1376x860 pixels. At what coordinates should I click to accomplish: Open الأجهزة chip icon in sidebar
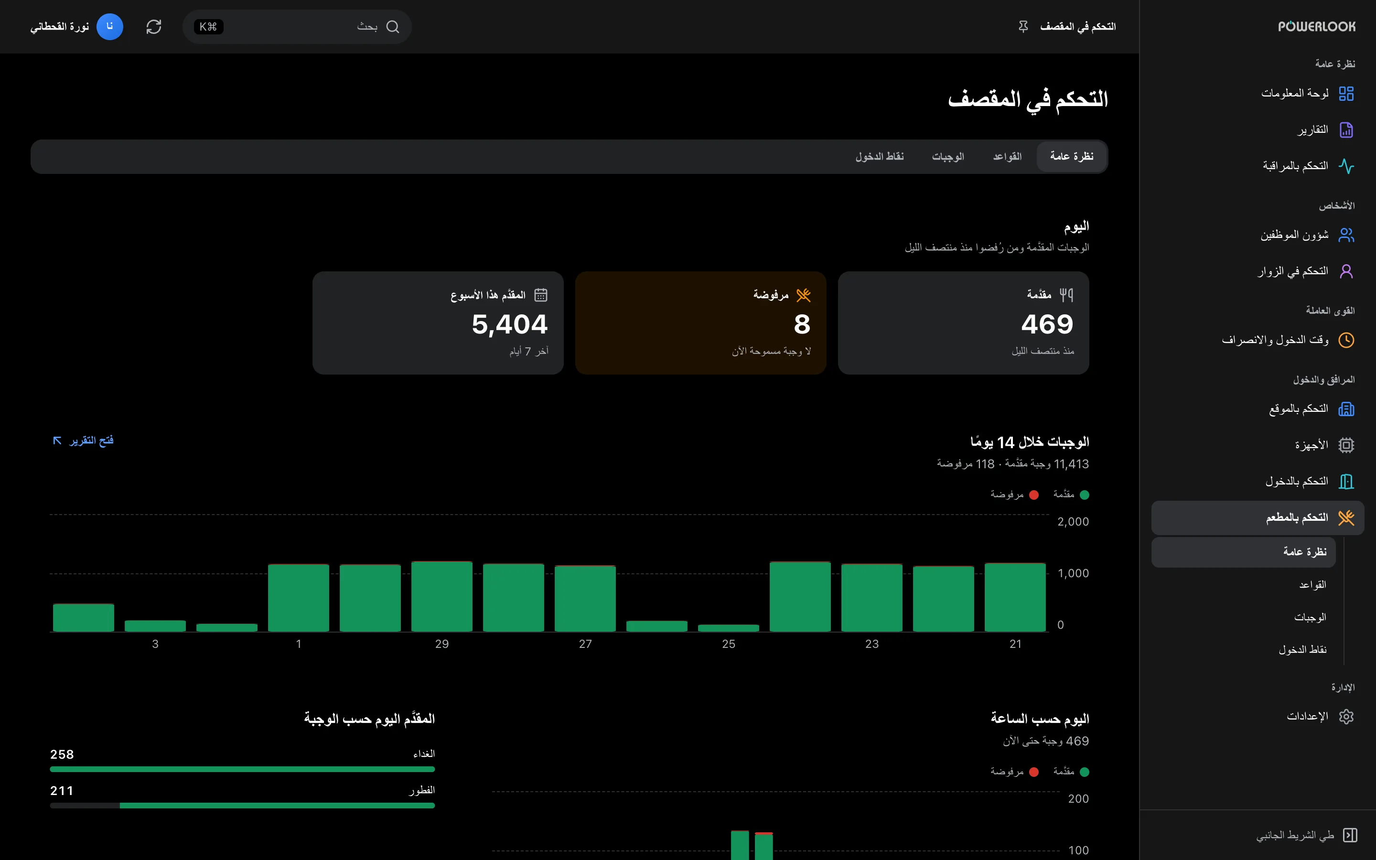[x=1346, y=445]
